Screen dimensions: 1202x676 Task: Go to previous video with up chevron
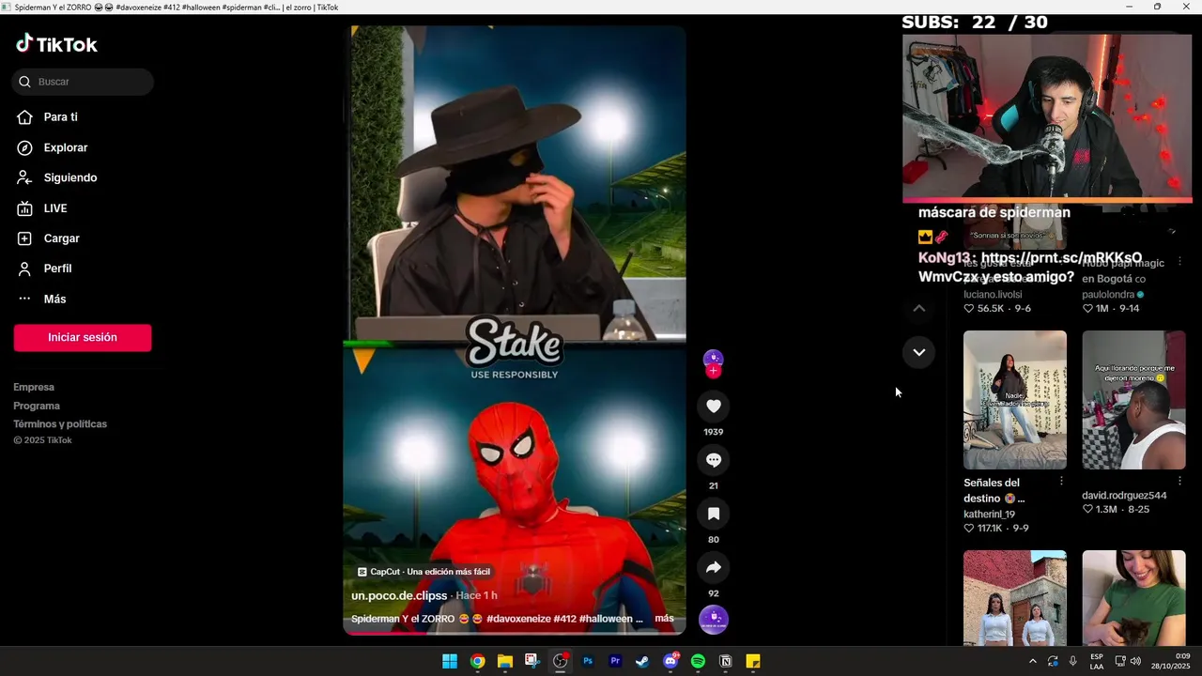(919, 308)
